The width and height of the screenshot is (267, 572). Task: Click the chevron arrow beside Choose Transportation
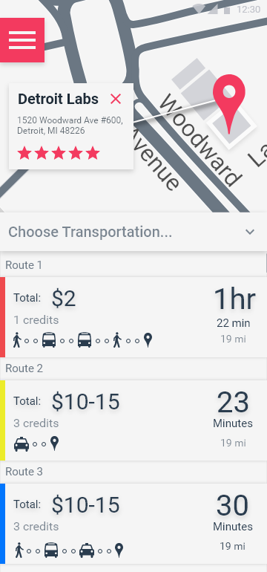pos(249,232)
